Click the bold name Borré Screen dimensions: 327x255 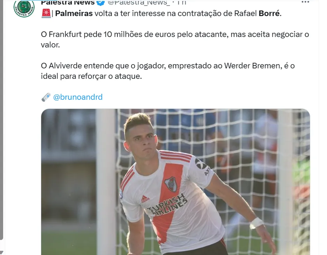[269, 13]
